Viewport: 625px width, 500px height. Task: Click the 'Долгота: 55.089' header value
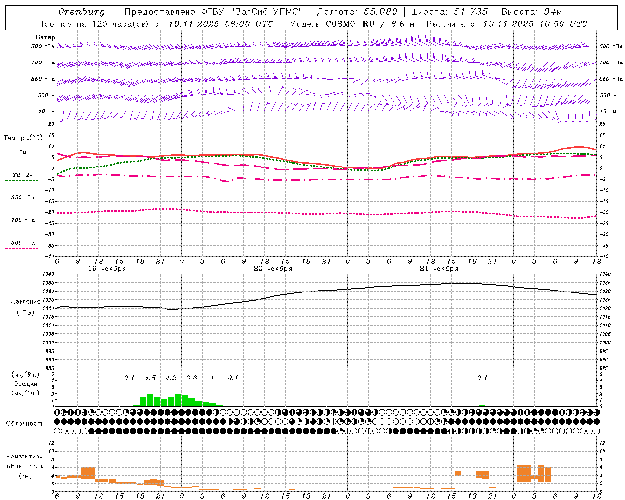[357, 12]
